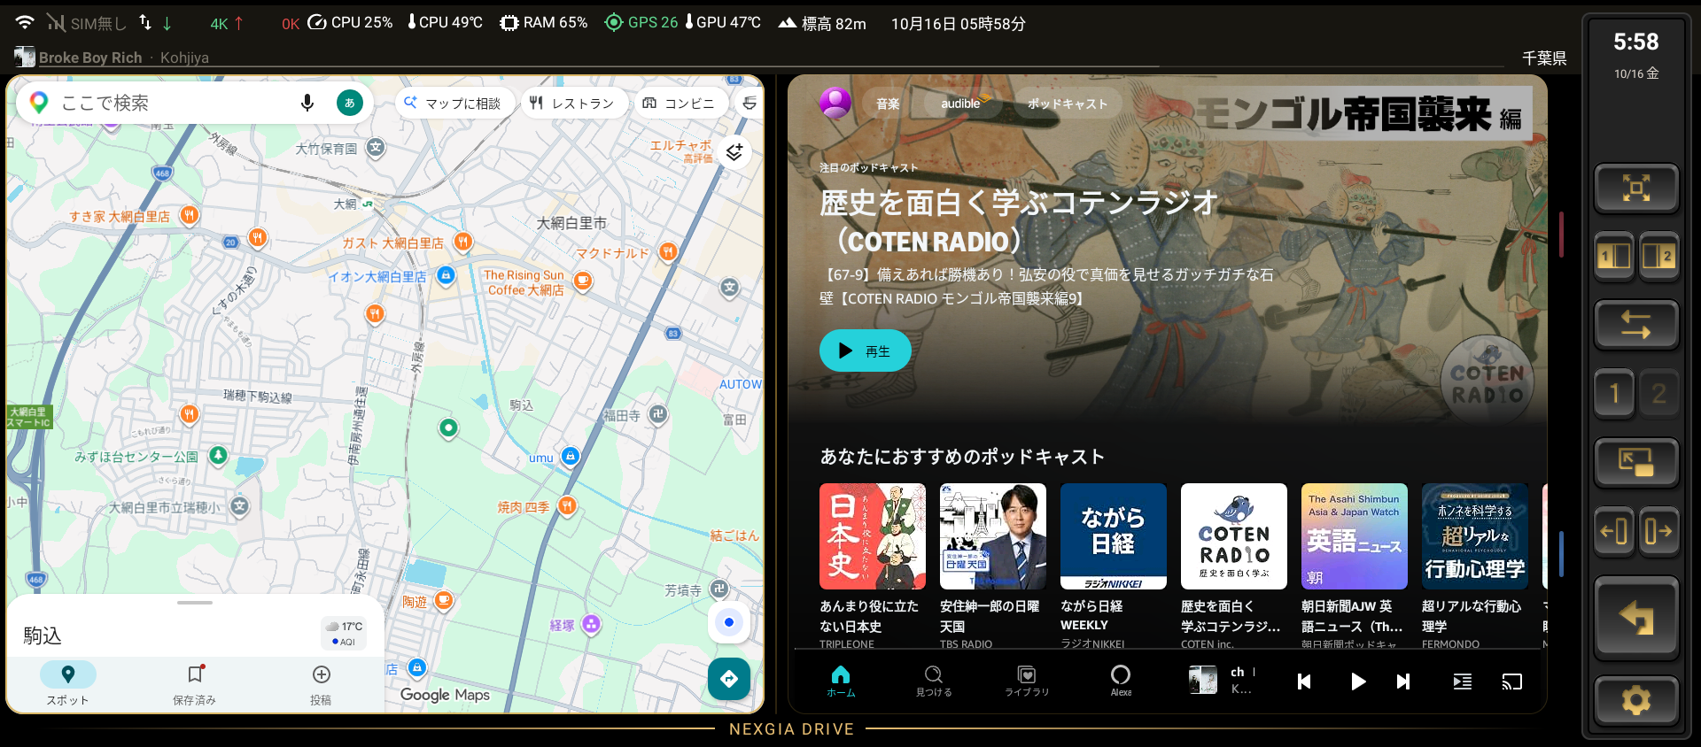Tap the 再生 play button for COTEN RADIO
Image resolution: width=1701 pixels, height=747 pixels.
click(x=865, y=350)
